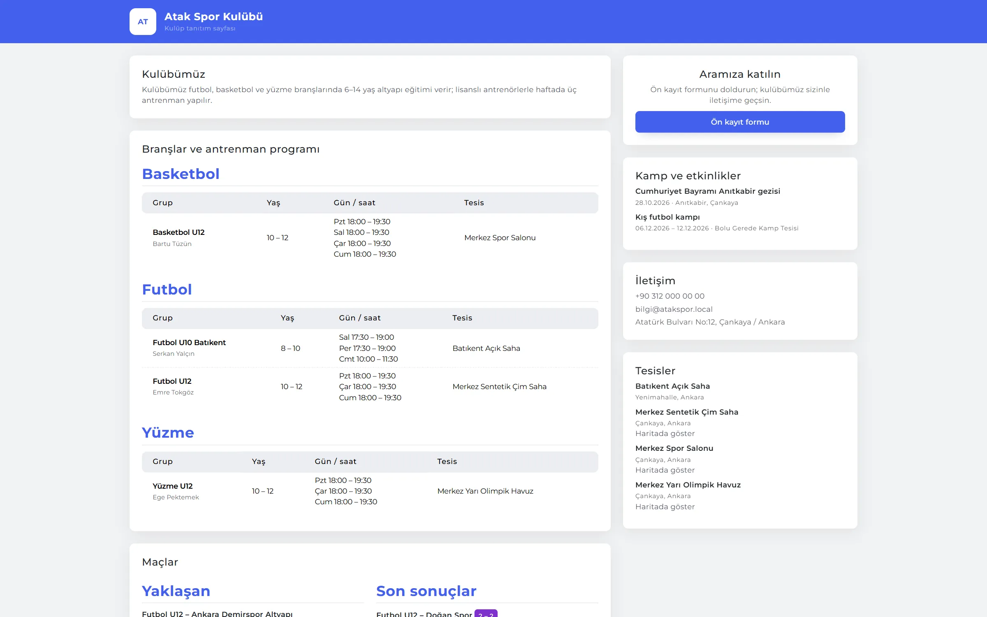Click coach name Emre Tokgöz
This screenshot has height=617, width=987.
pyautogui.click(x=173, y=392)
